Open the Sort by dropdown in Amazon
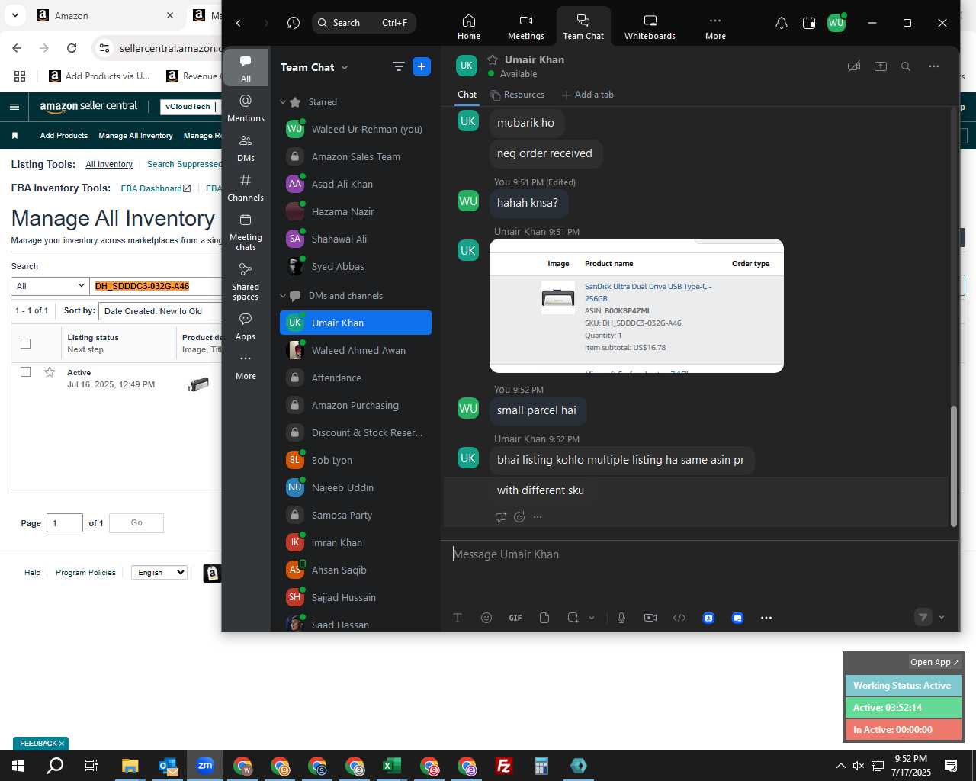The image size is (976, 781). 162,311
